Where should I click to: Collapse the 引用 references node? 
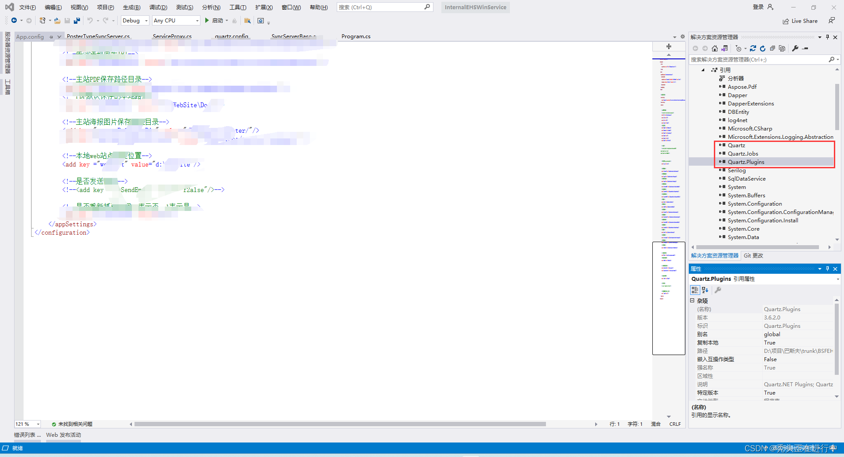(x=703, y=70)
